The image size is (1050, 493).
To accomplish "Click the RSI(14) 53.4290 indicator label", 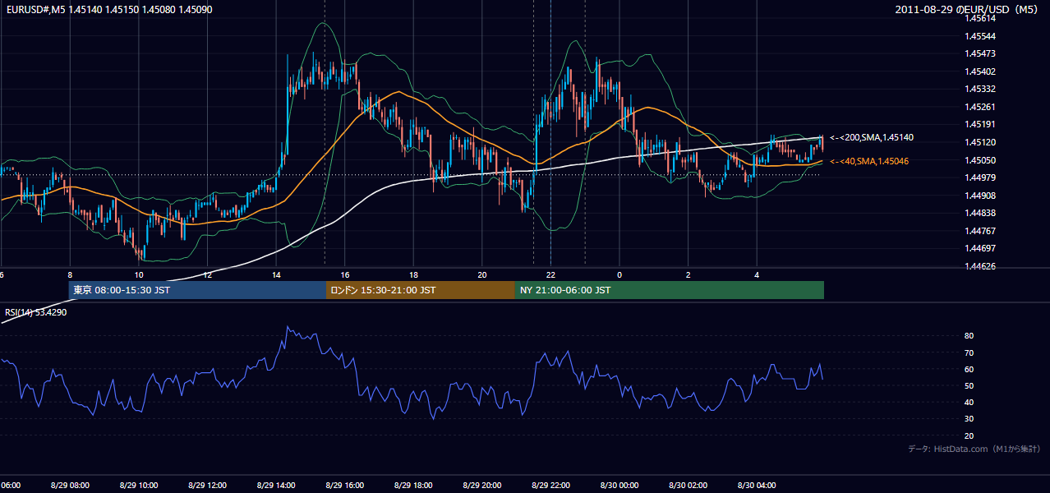I will tap(36, 312).
